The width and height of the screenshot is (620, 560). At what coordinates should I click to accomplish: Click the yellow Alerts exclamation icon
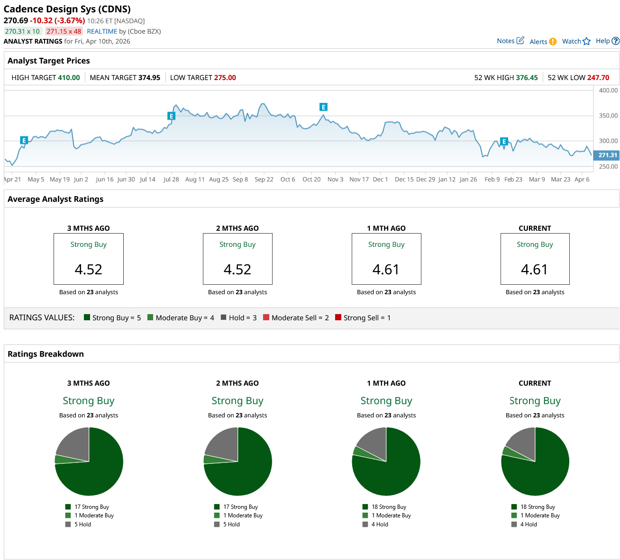point(553,42)
